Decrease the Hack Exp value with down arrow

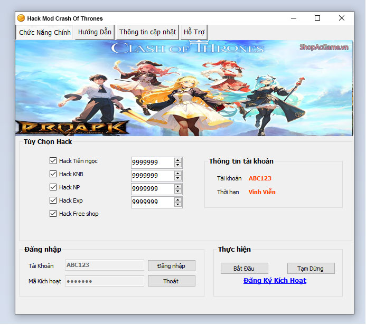[x=178, y=205]
